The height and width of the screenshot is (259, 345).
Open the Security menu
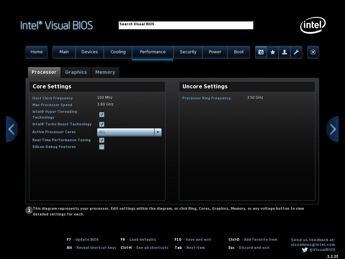coord(188,52)
